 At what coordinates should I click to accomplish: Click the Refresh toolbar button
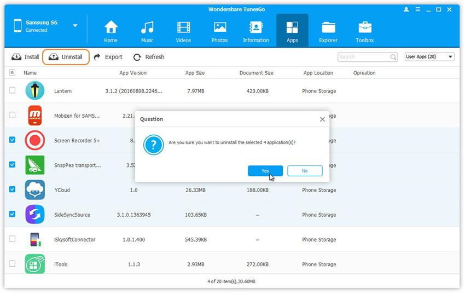pos(149,57)
